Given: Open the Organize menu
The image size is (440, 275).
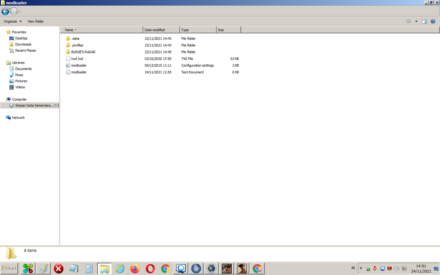Looking at the screenshot, I should click(x=12, y=21).
